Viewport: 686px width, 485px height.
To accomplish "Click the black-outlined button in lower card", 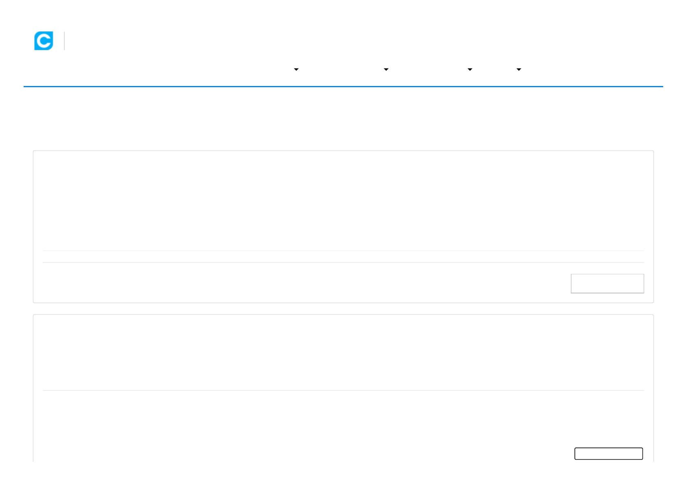I will coord(609,454).
